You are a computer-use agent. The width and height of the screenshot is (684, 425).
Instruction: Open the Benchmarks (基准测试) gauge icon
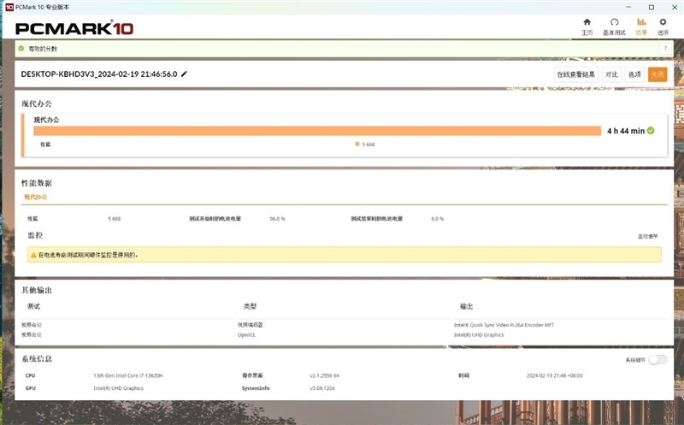point(614,22)
